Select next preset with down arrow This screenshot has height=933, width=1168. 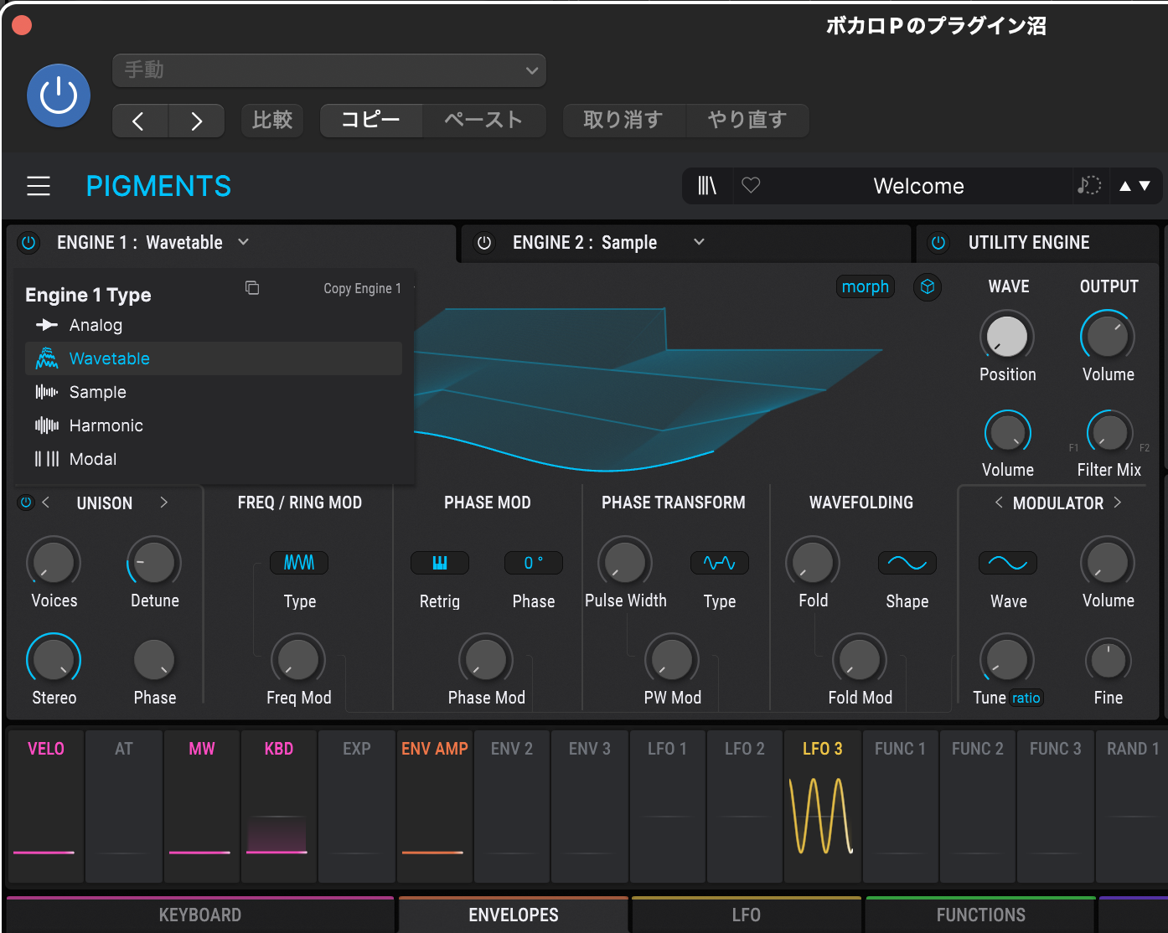(1145, 186)
